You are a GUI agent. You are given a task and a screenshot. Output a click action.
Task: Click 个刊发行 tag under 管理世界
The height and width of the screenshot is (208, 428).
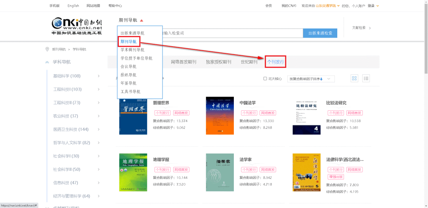tap(163, 113)
